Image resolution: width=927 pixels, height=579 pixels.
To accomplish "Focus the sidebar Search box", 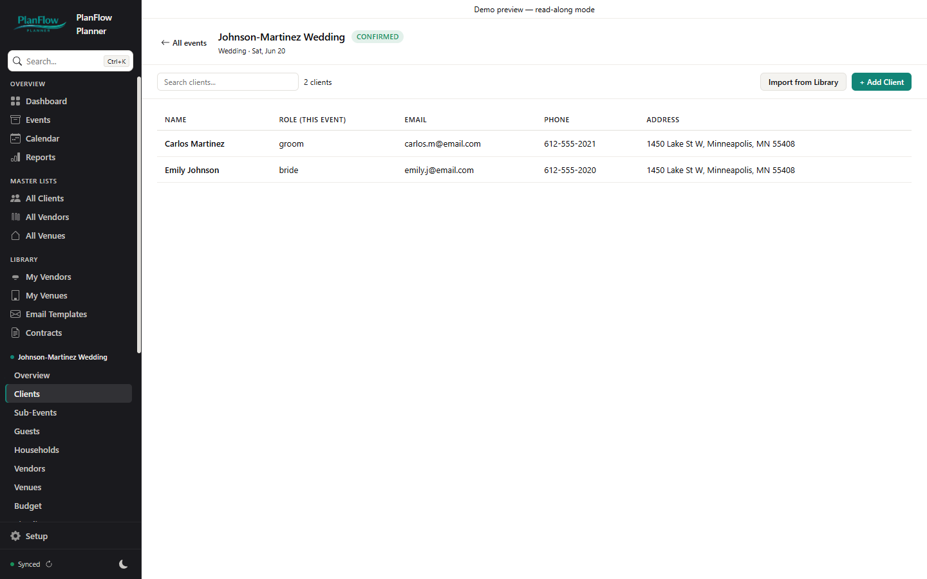I will [x=70, y=61].
